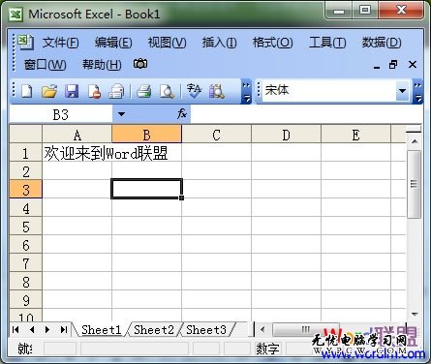This screenshot has height=364, width=431.
Task: Open the 视图(V) menu
Action: click(x=167, y=43)
